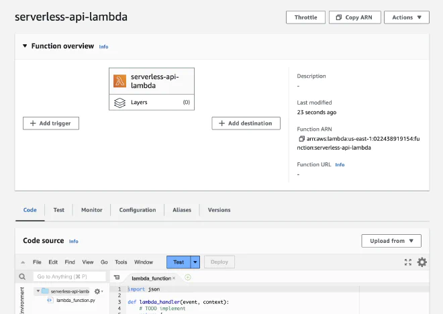This screenshot has height=314, width=443.
Task: Click the '23 seconds ago' last modified value
Action: point(316,113)
